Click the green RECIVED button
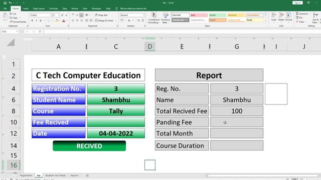 point(89,146)
